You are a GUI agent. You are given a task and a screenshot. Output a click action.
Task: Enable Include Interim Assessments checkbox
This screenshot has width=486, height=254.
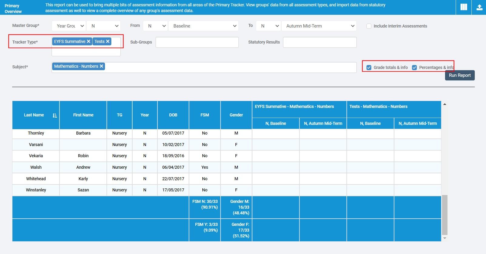[x=369, y=26]
